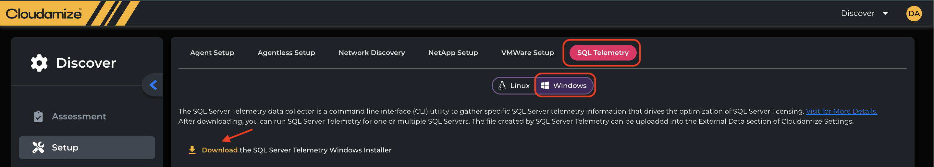Open the DA user avatar
This screenshot has width=934, height=167.
(913, 14)
